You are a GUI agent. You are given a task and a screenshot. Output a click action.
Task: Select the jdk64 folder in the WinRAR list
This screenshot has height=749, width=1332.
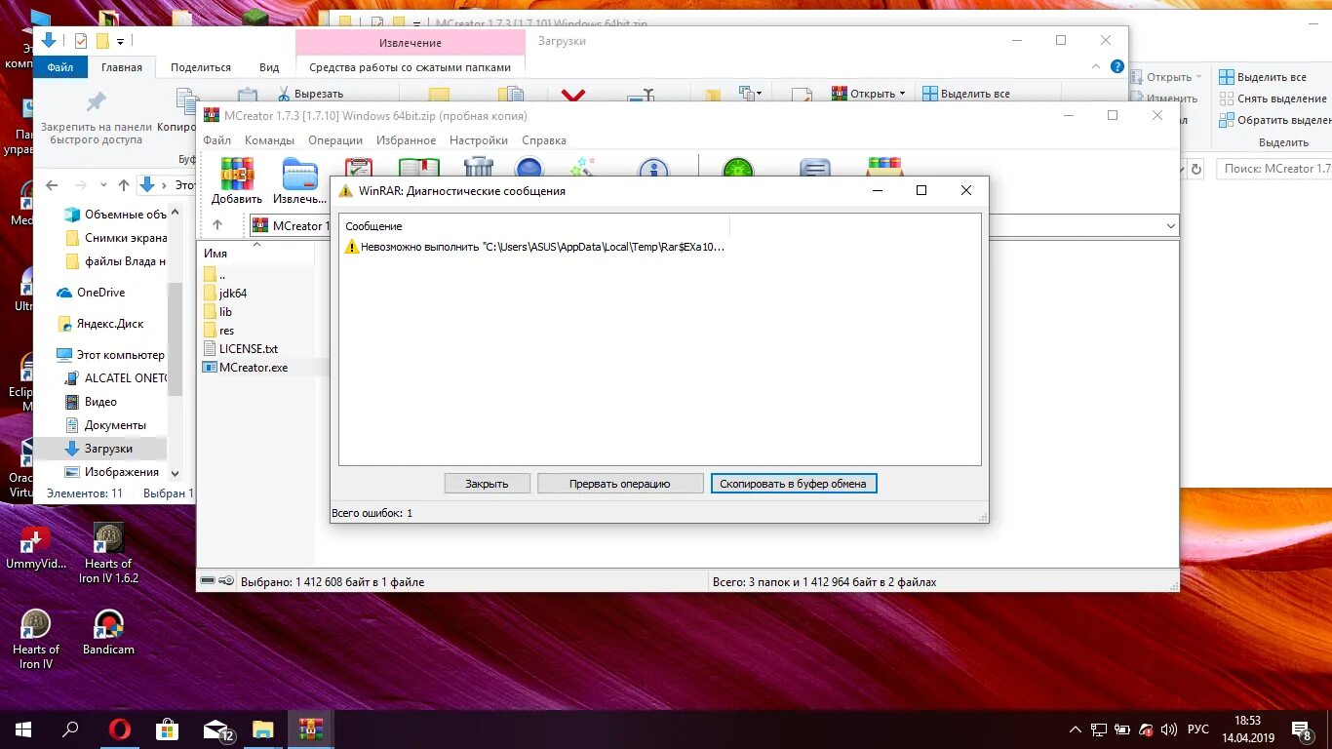click(x=225, y=294)
